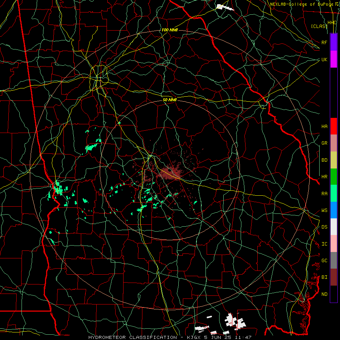Click the ND black legend swatch

[334, 294]
